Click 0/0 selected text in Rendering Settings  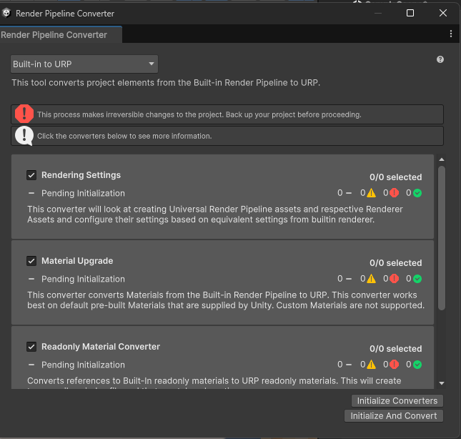[395, 177]
